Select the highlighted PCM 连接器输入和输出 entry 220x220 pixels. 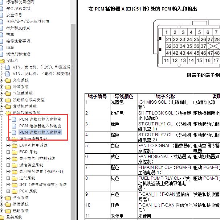tap(40, 132)
